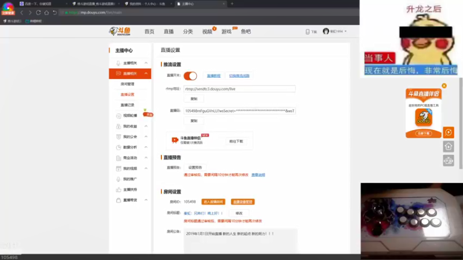Open the 游戏 nav item
This screenshot has width=463, height=260.
pos(226,32)
